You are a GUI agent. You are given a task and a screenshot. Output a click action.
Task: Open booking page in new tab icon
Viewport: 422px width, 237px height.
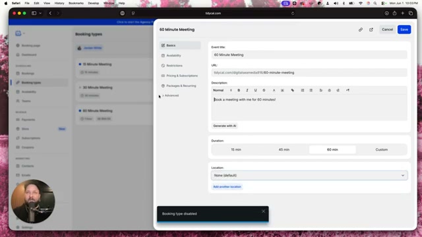(371, 30)
